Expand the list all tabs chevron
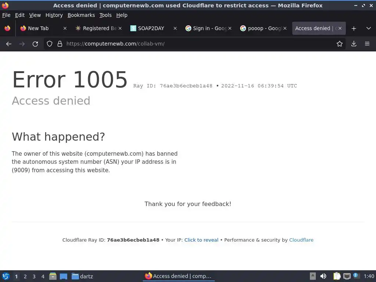Viewport: 376px width, 282px height. click(x=369, y=28)
